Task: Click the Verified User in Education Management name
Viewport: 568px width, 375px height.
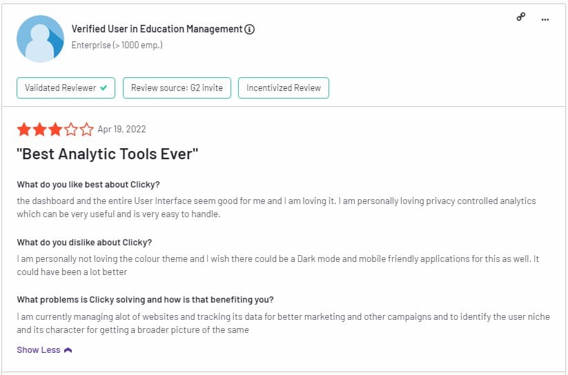Action: pos(157,29)
